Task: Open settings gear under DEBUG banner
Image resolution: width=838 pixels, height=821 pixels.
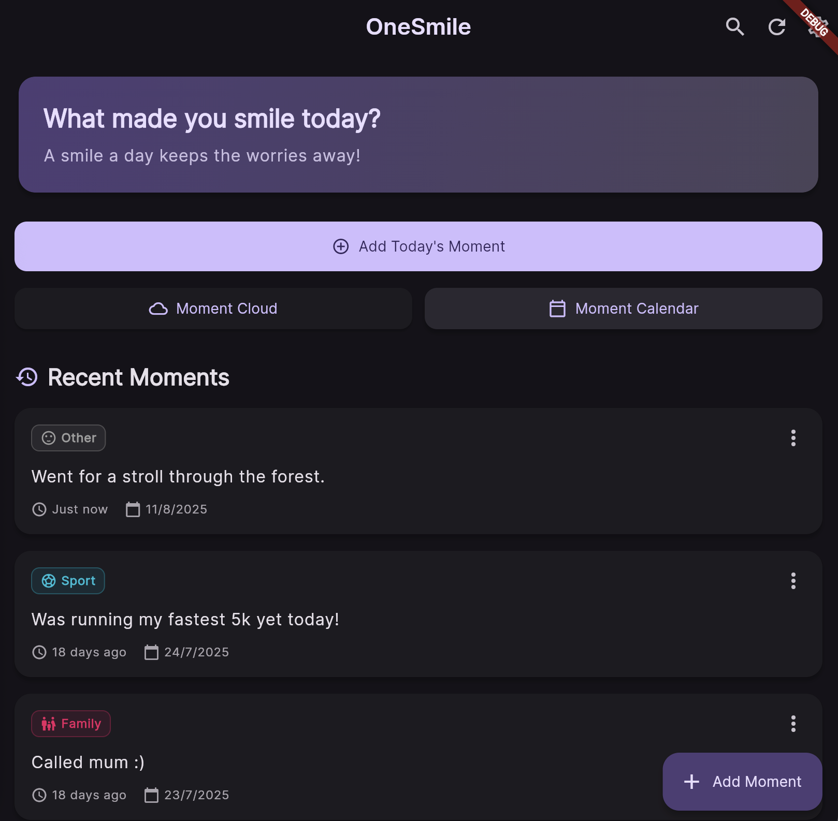Action: click(817, 26)
